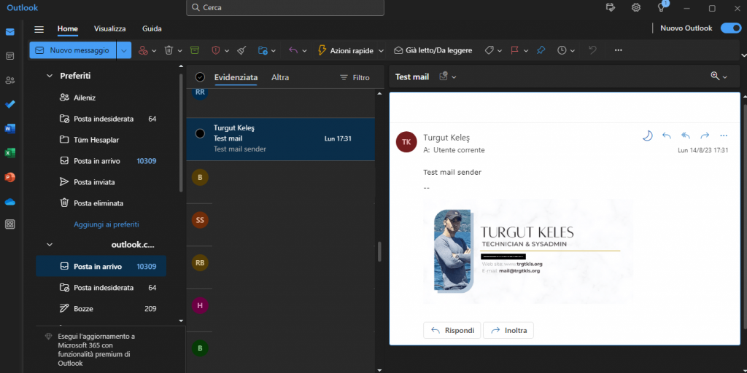Screen dimensions: 747x373
Task: Click the sweep broom icon
Action: click(242, 50)
